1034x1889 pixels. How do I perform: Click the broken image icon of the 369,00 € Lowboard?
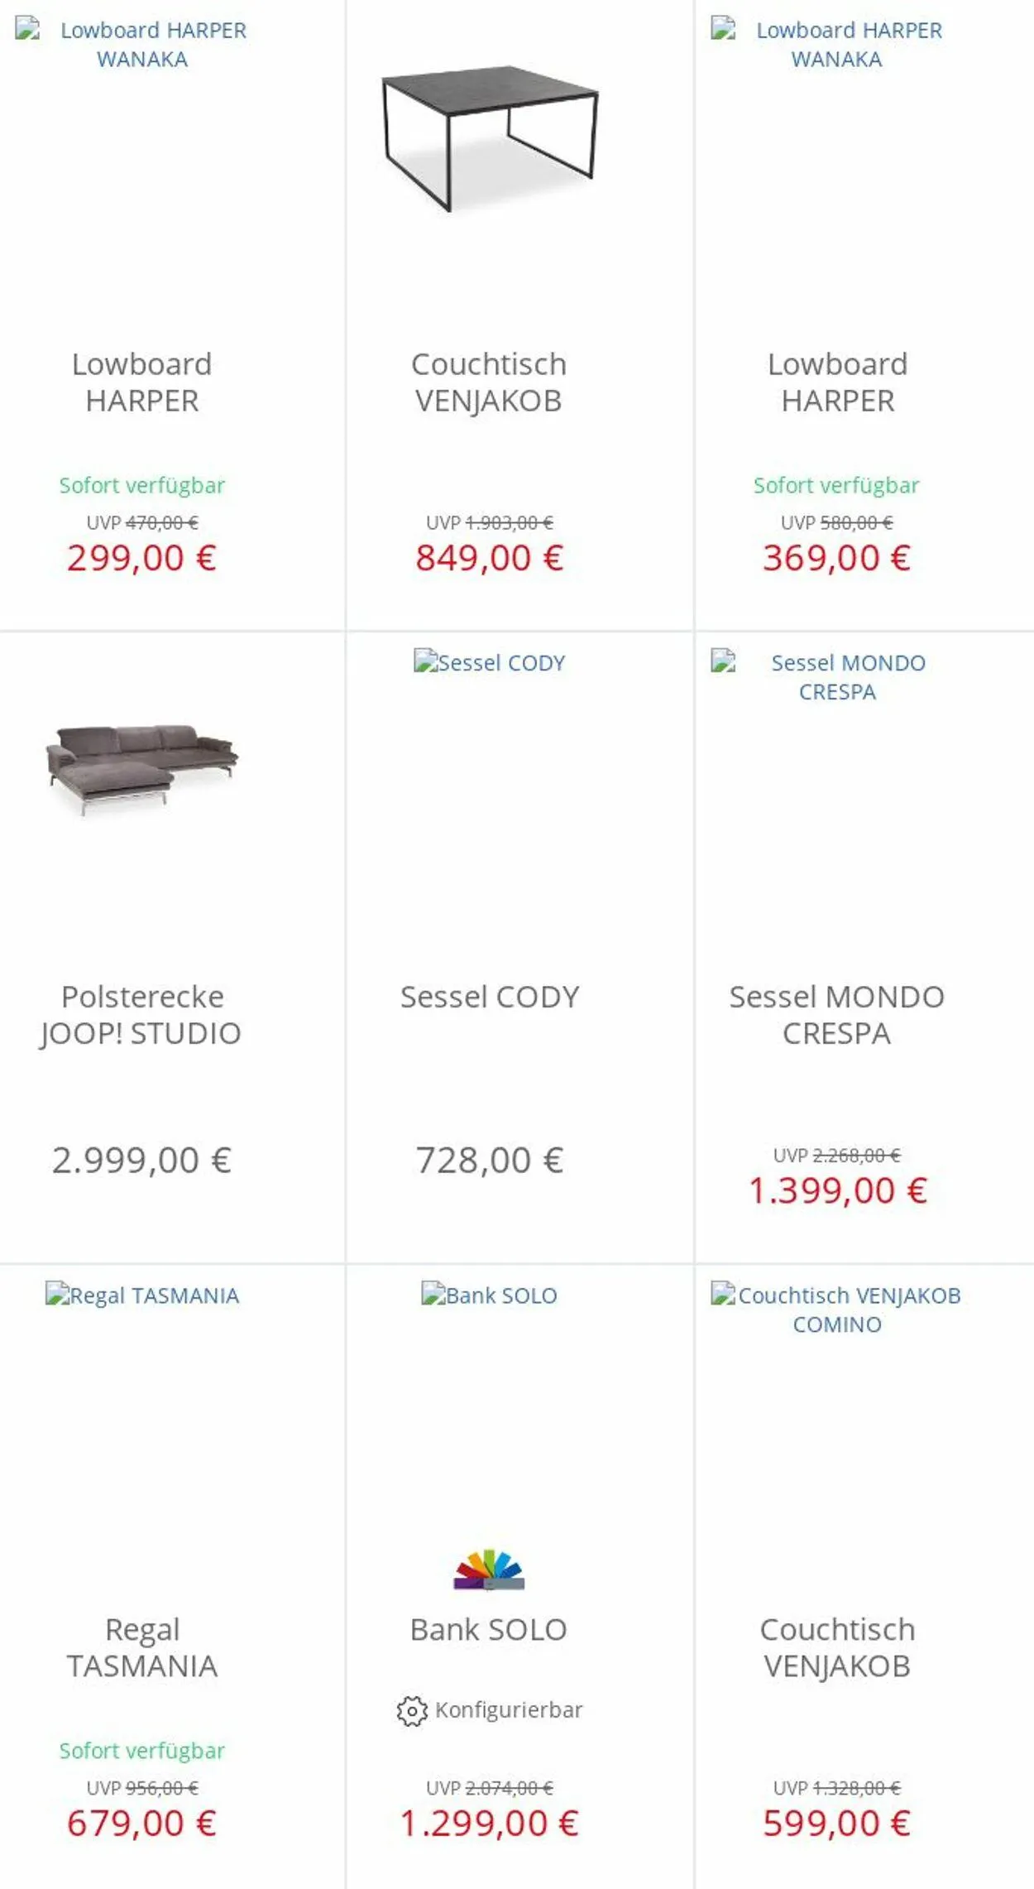click(x=723, y=29)
